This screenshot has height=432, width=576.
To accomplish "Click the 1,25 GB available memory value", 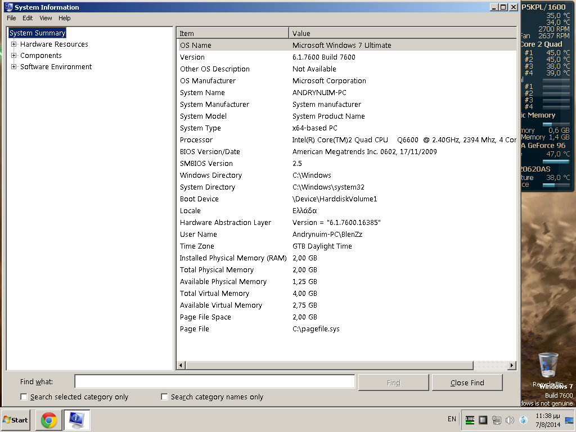I will 304,281.
